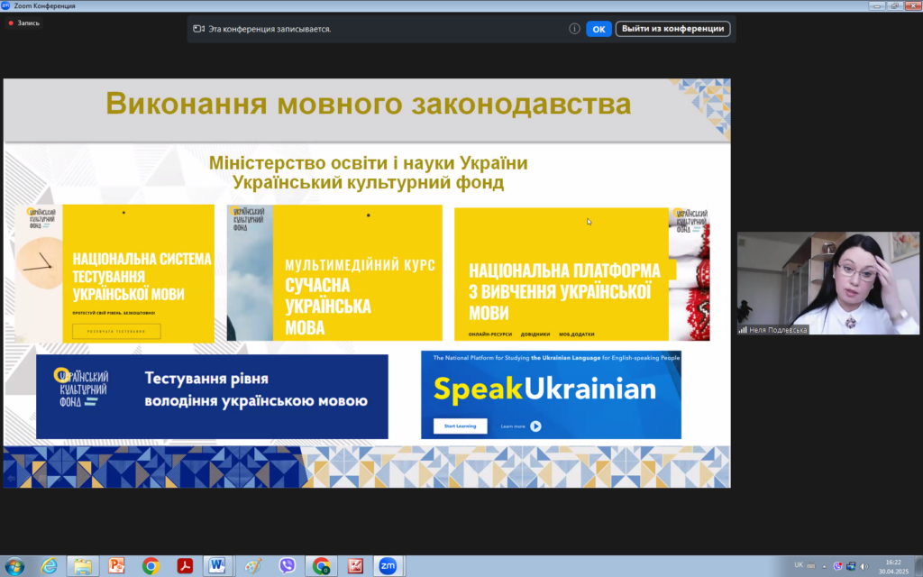Click the Довідники link on the platform card

point(535,334)
